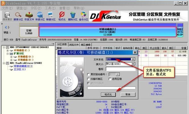189x114 pixels.
Task: Click the 512 Bytes value text
Action: pos(156,94)
